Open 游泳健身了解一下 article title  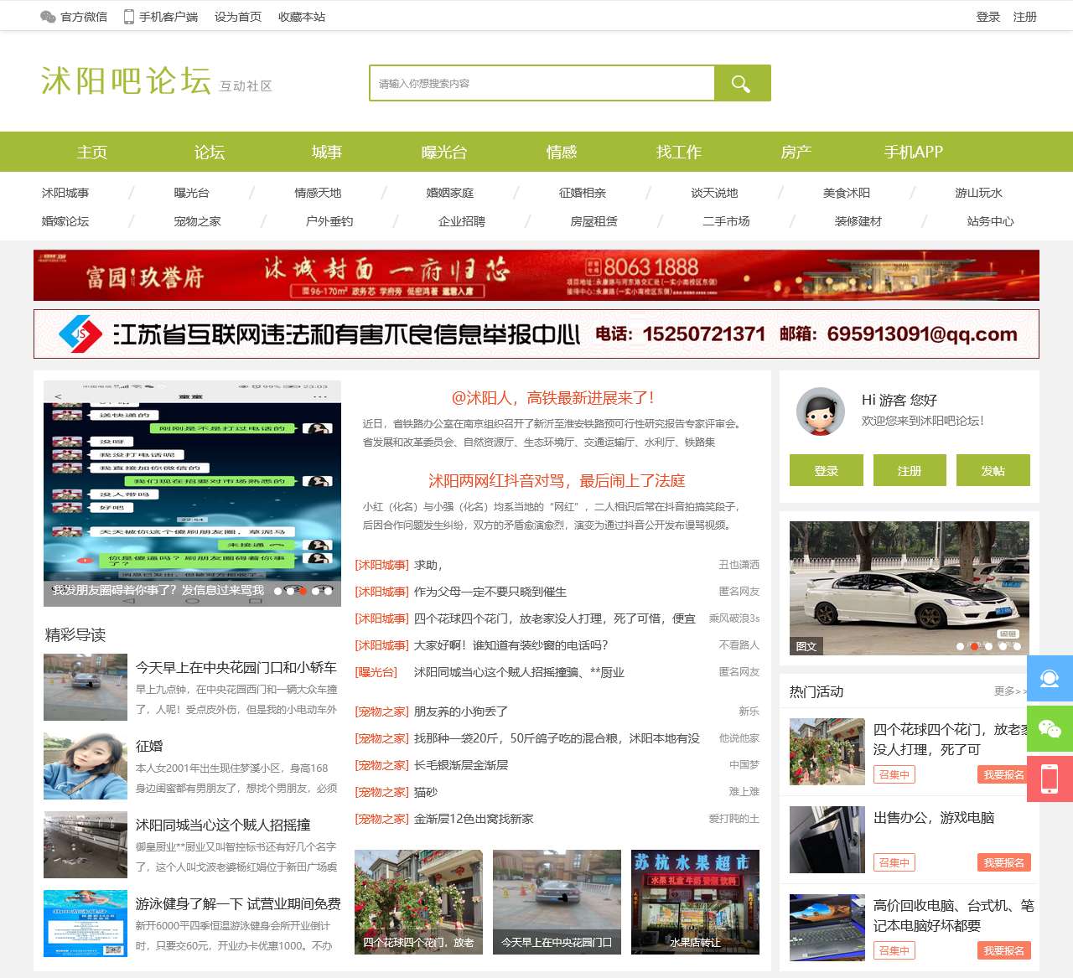[x=238, y=903]
